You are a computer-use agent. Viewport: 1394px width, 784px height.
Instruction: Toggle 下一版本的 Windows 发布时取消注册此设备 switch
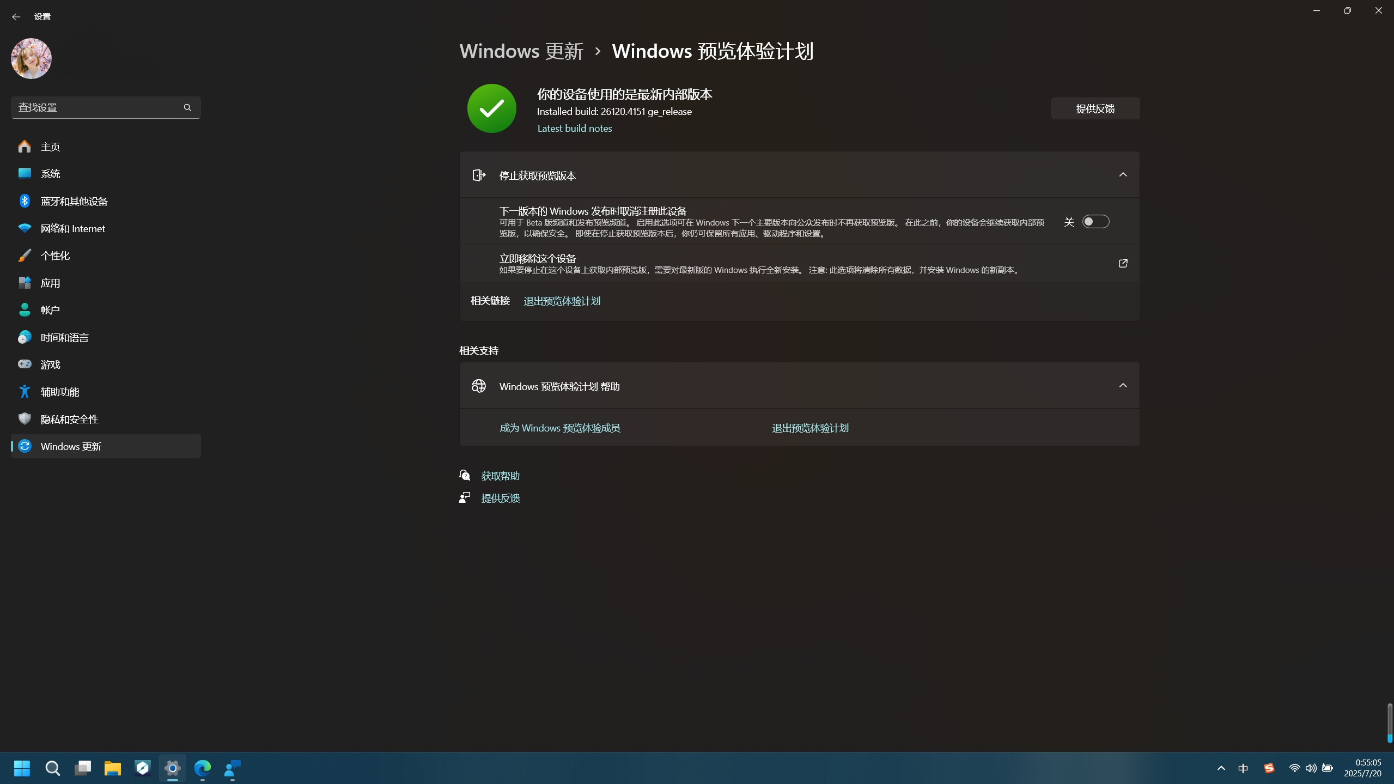pos(1095,222)
